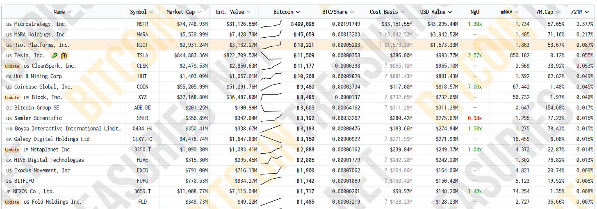Open the Ent. Value column sort chevron
This screenshot has width=597, height=209.
(249, 12)
